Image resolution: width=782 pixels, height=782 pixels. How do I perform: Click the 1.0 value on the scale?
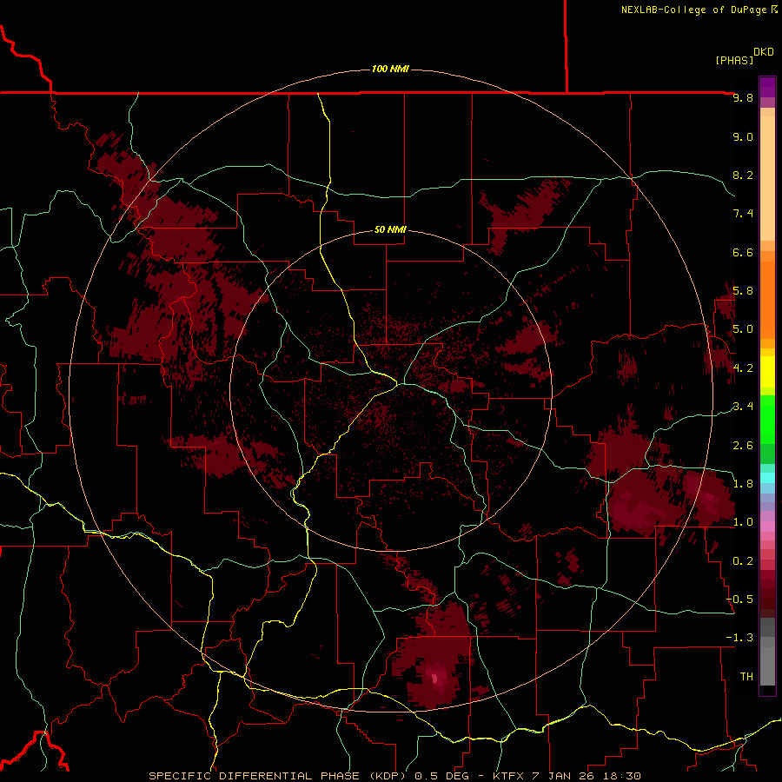tap(743, 522)
